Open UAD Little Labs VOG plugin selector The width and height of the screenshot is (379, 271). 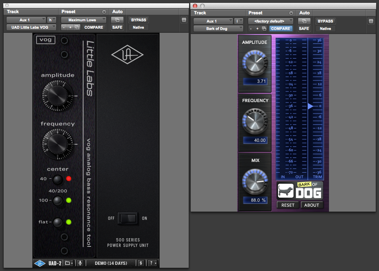tap(32, 27)
